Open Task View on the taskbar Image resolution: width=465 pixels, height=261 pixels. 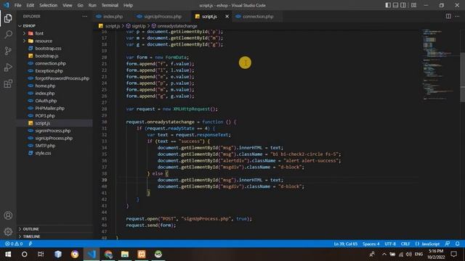coord(41,254)
